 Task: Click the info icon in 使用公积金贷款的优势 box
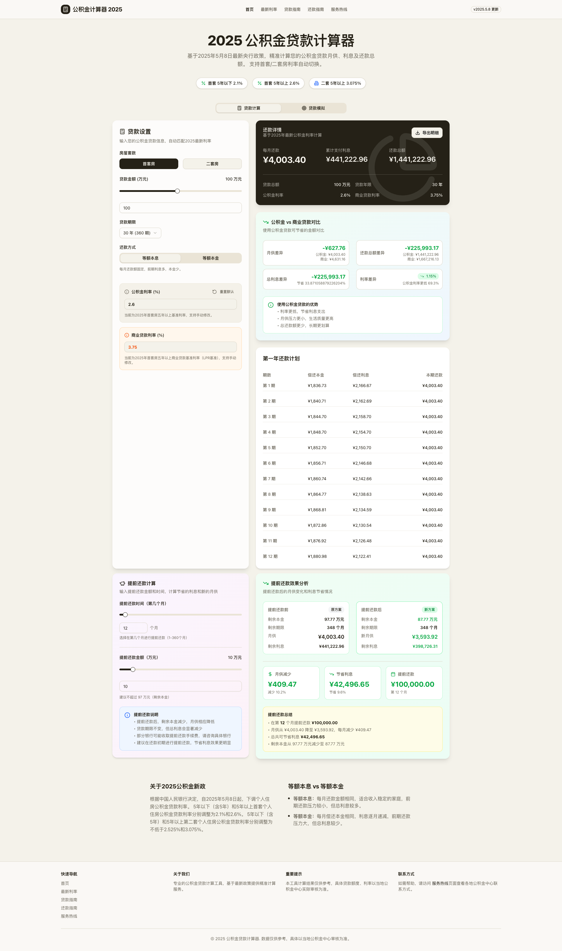point(270,304)
